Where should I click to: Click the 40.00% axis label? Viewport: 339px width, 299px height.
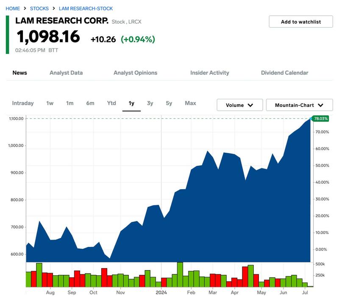[x=322, y=182]
